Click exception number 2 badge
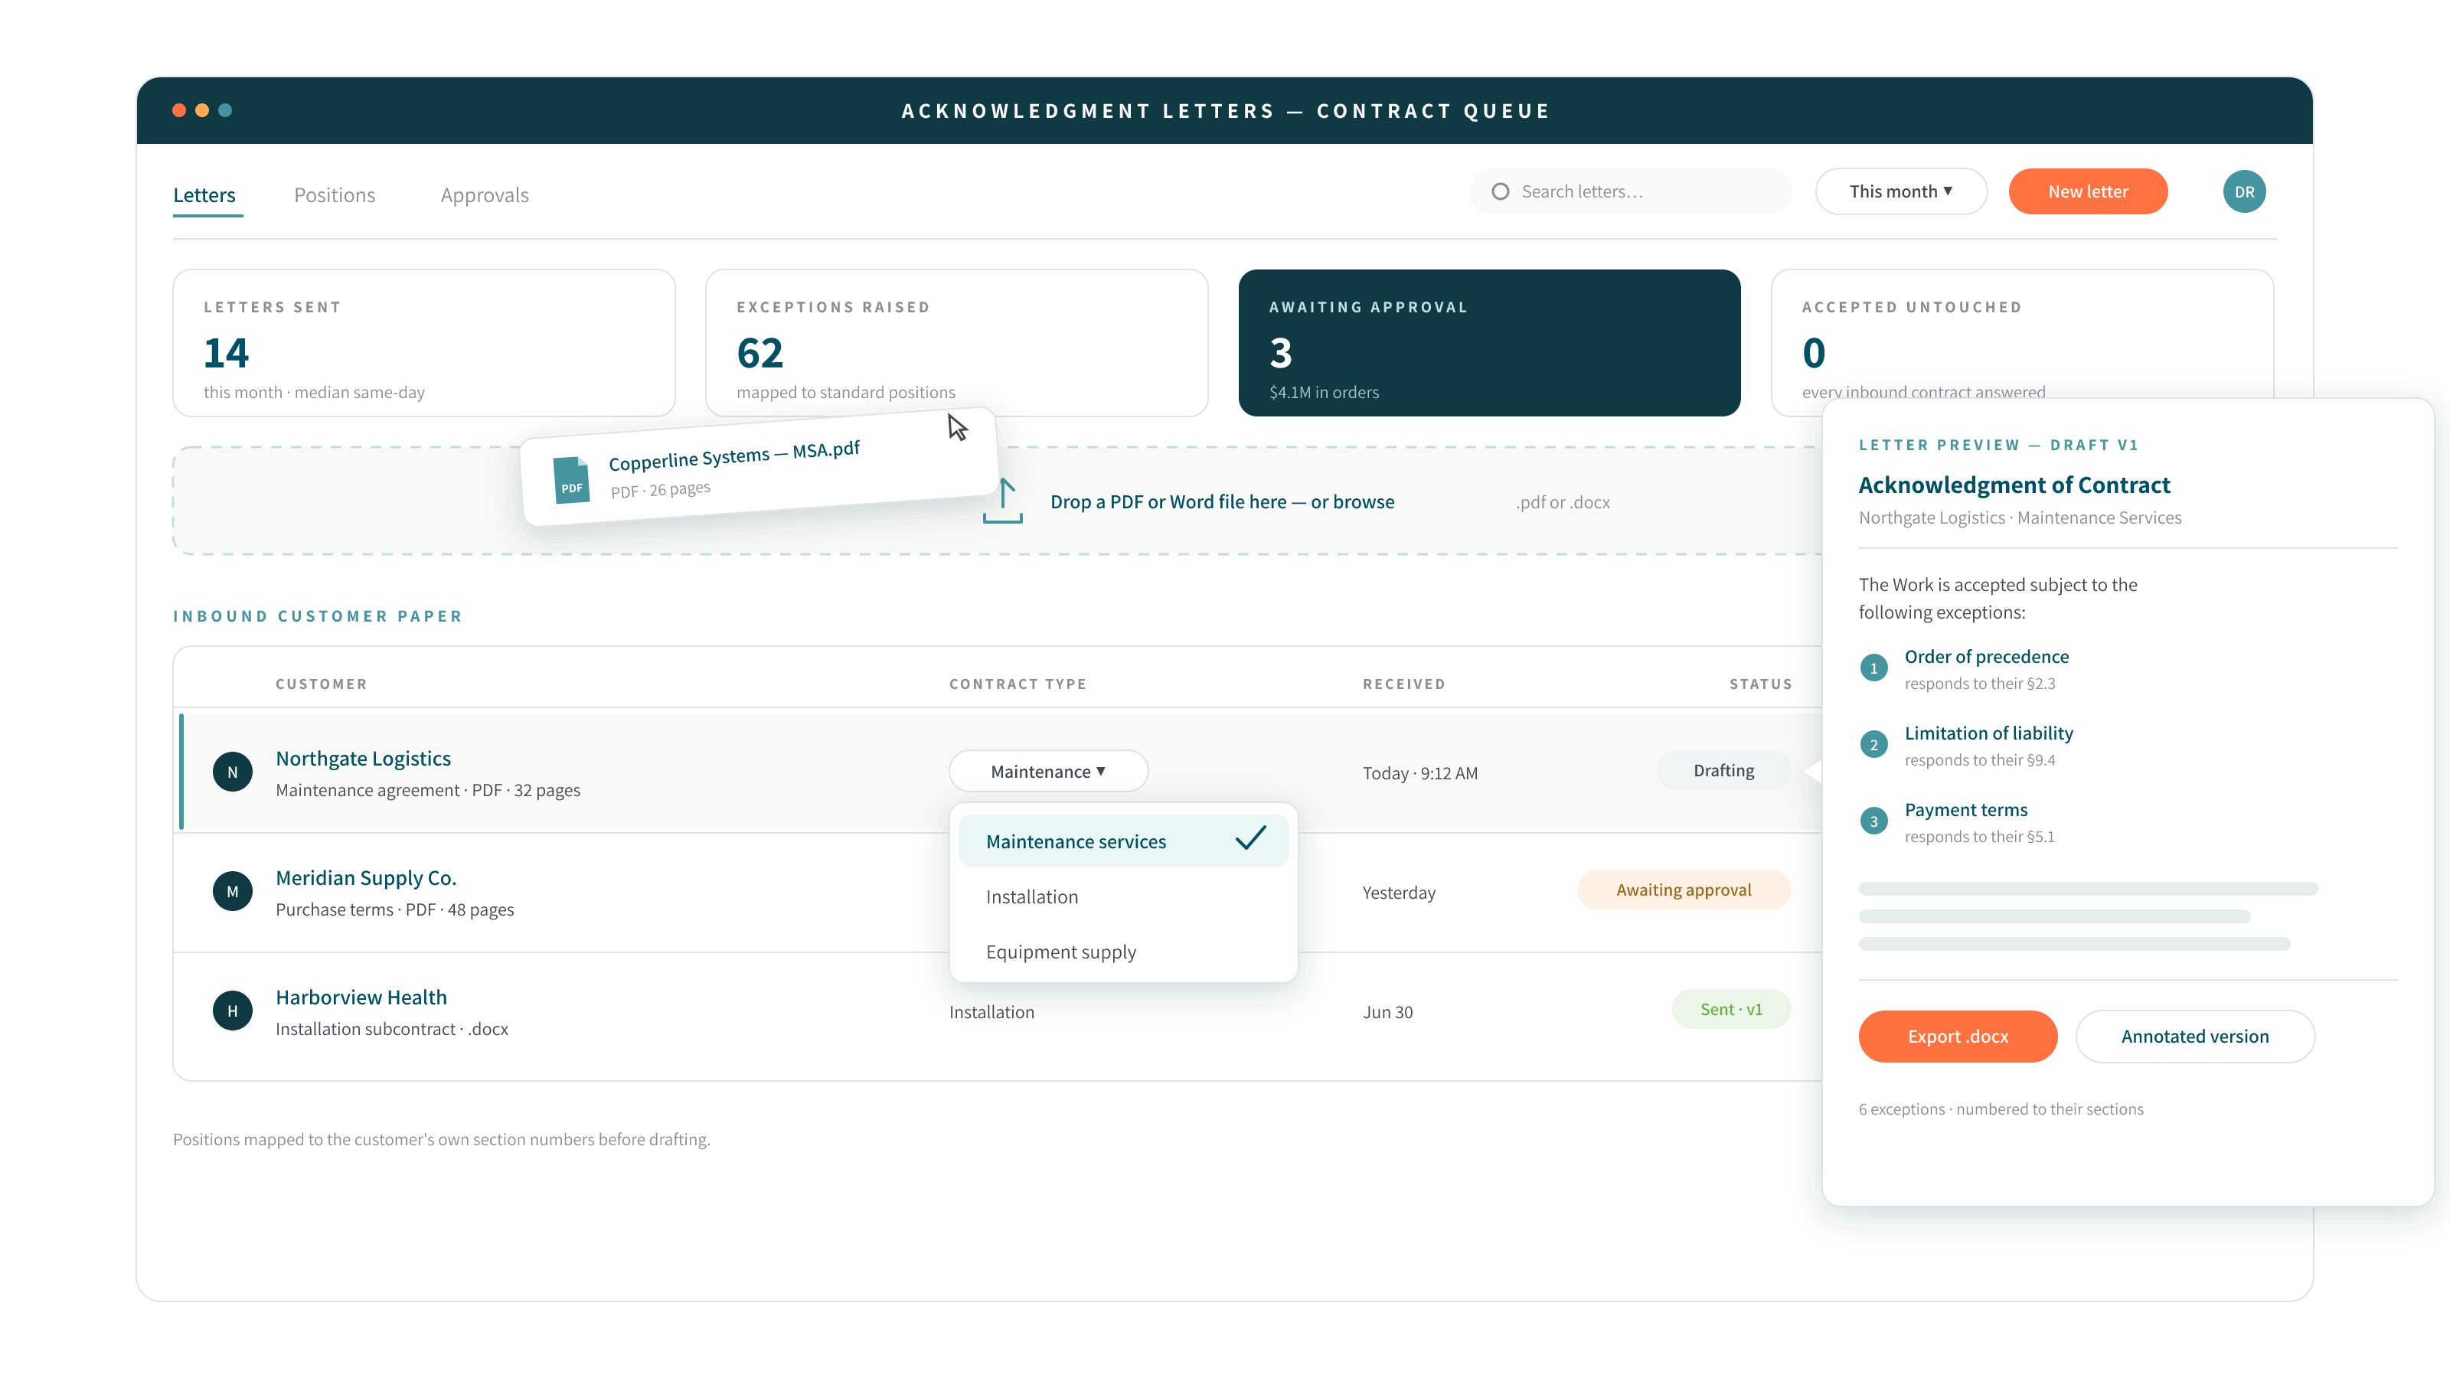The width and height of the screenshot is (2450, 1378). 1873,745
